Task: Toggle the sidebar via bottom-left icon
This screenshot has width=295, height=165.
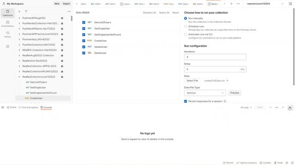Action: pyautogui.click(x=3, y=107)
